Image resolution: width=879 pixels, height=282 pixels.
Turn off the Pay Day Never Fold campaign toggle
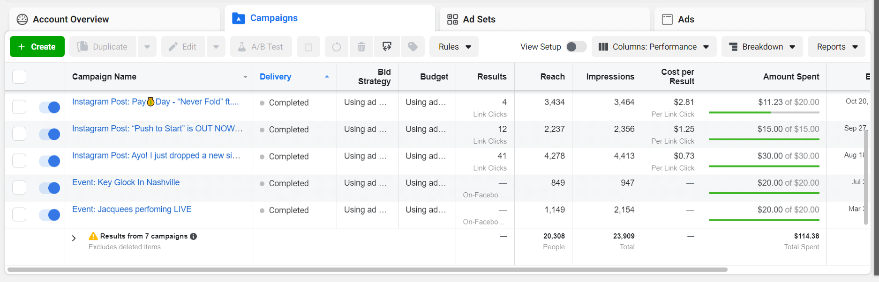[x=49, y=107]
